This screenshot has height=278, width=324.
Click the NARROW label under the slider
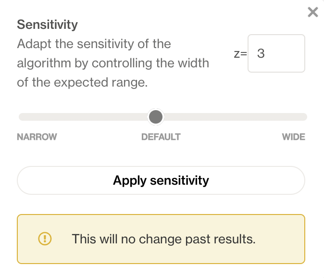37,137
